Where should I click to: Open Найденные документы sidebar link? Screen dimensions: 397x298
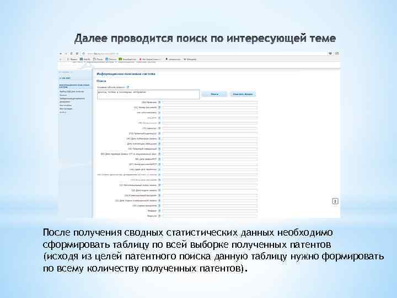[72, 98]
